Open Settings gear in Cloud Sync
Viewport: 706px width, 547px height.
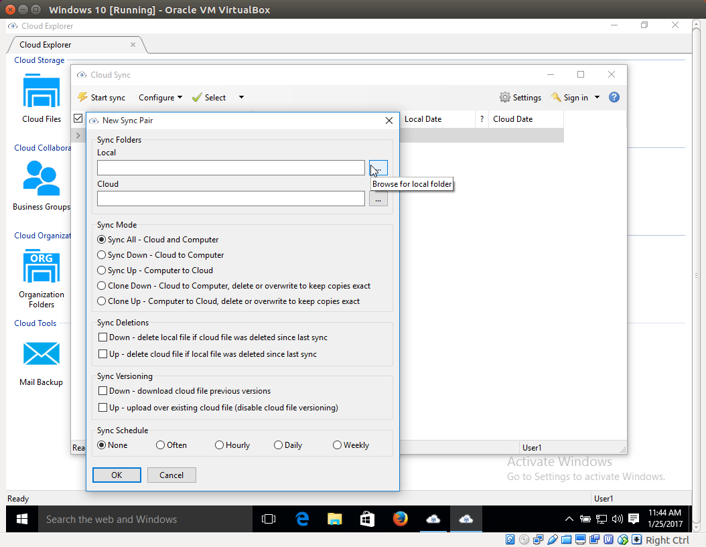point(505,97)
